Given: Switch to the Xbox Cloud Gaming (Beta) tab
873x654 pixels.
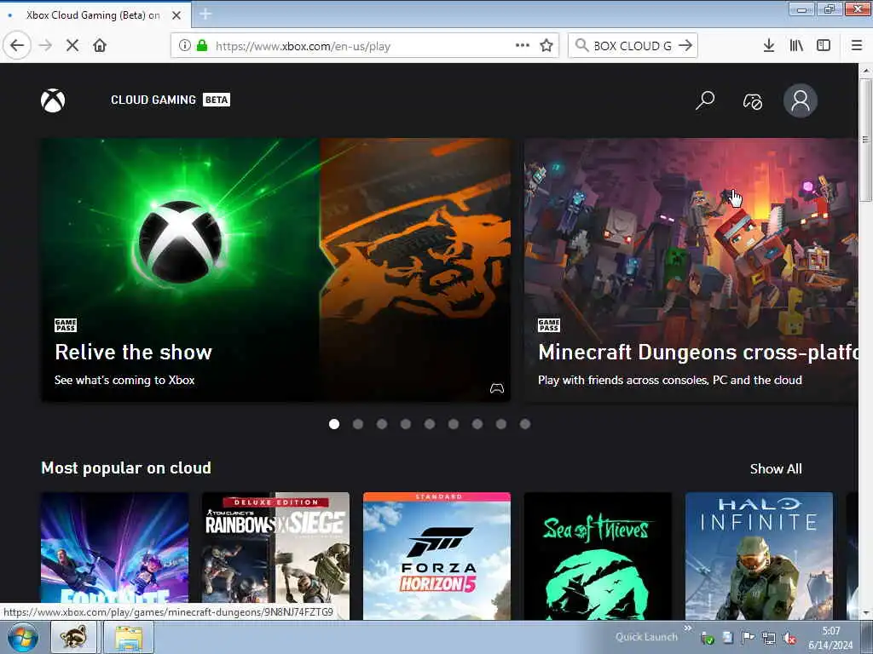Looking at the screenshot, I should pyautogui.click(x=92, y=15).
